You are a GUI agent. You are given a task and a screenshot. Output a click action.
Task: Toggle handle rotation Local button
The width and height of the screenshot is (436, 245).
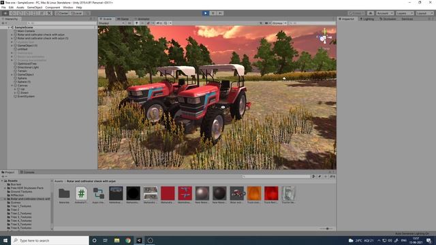[x=76, y=13]
